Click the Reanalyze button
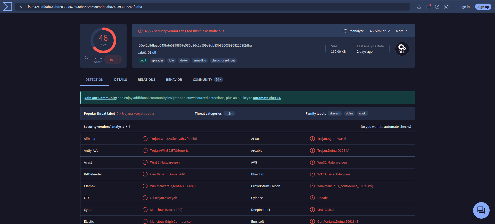The width and height of the screenshot is (495, 224). [354, 31]
